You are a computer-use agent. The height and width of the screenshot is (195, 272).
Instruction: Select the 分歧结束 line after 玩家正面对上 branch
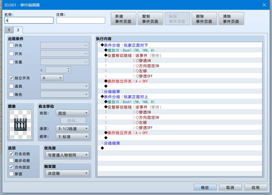(x=180, y=143)
